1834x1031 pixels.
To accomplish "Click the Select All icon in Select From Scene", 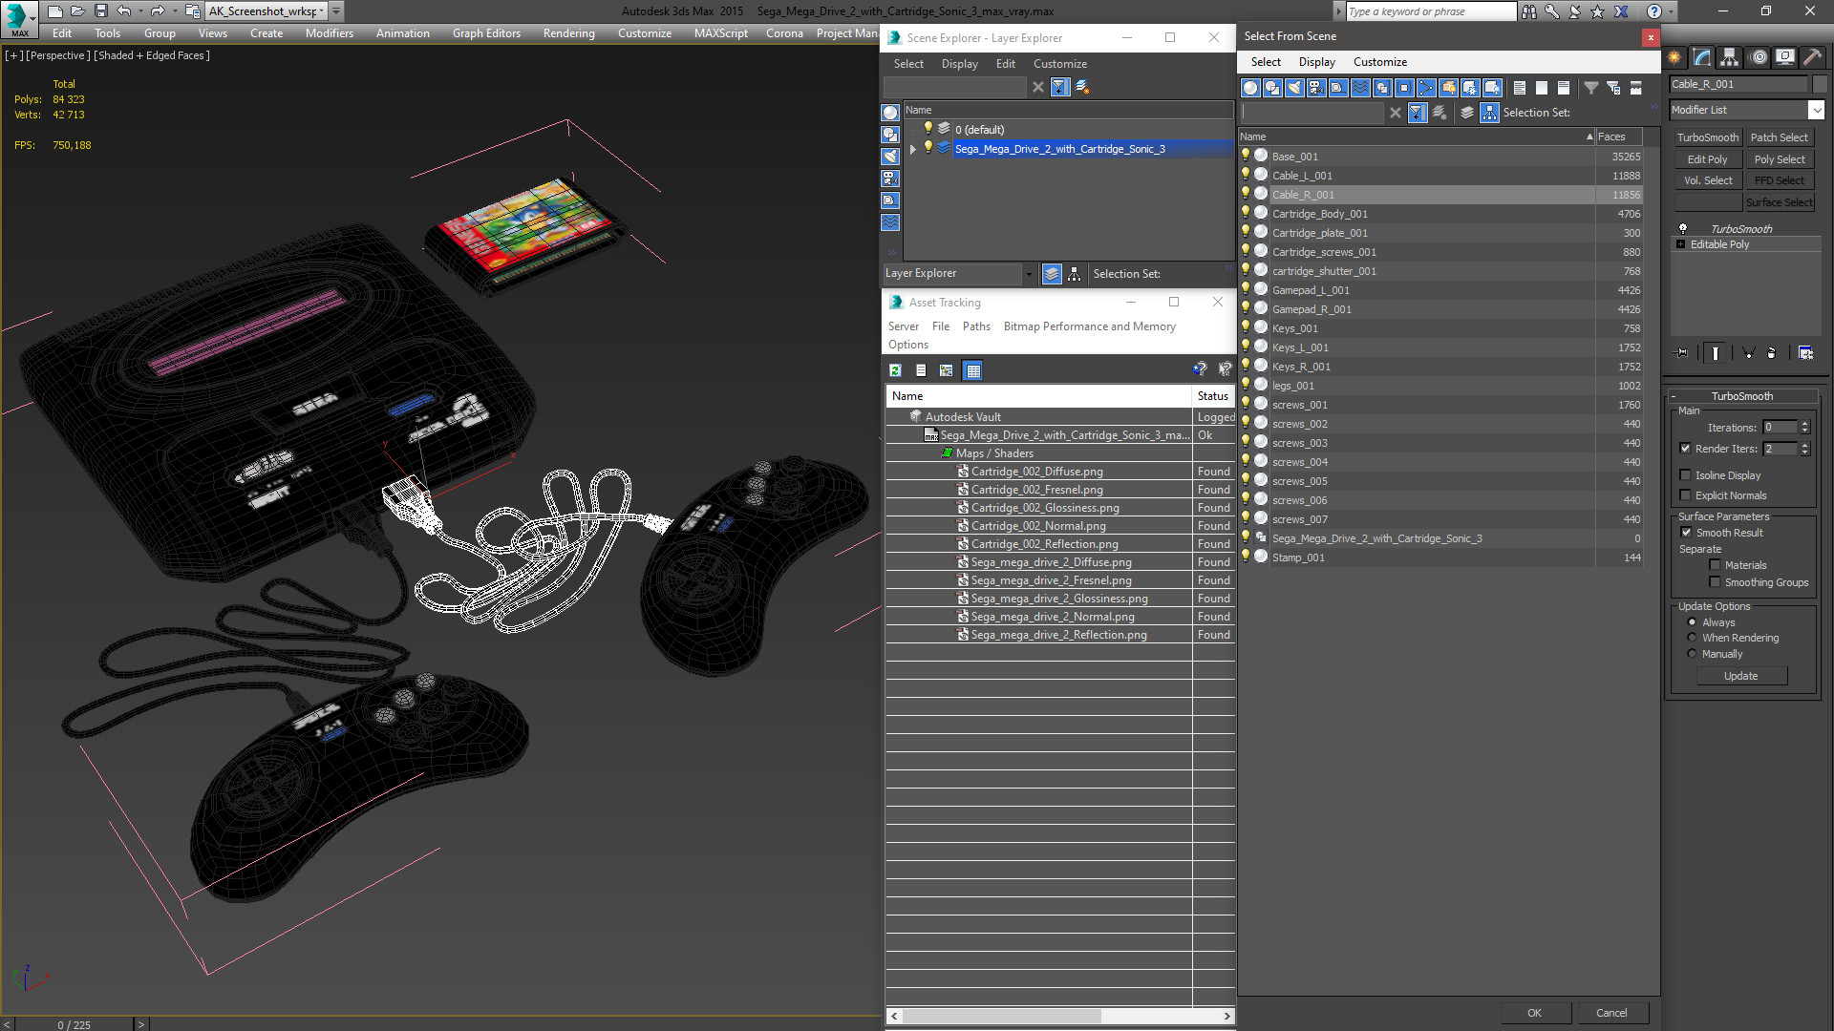I will [1520, 88].
